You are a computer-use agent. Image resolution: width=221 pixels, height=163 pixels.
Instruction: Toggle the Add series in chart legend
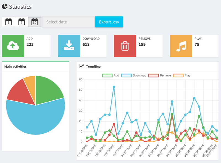coord(110,75)
